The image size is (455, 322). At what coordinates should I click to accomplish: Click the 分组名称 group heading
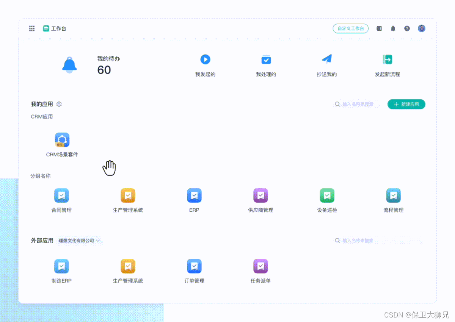41,176
